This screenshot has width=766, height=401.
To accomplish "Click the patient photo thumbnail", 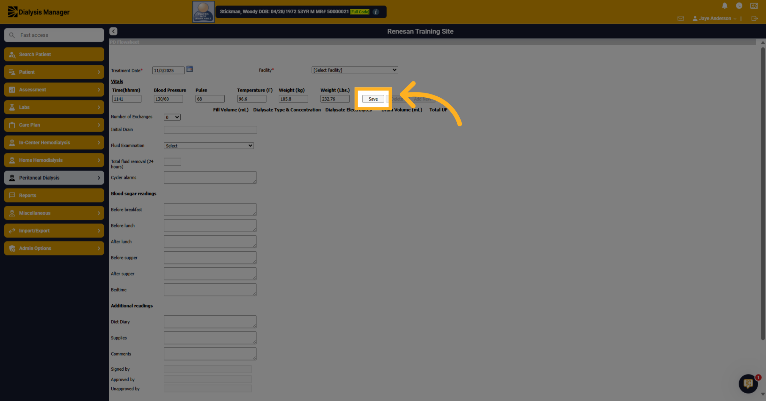I will click(x=203, y=12).
